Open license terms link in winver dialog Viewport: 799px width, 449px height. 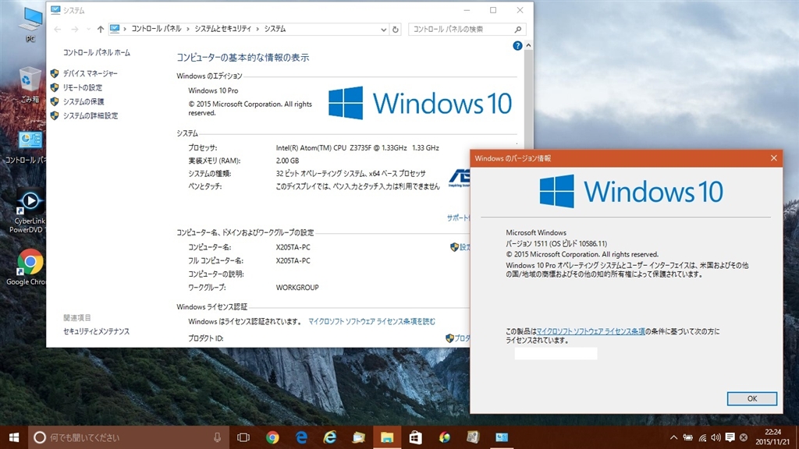pos(591,331)
